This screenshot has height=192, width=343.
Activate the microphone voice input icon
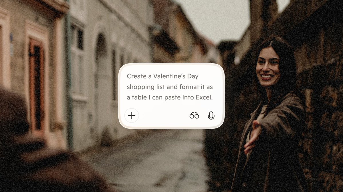[x=211, y=115]
